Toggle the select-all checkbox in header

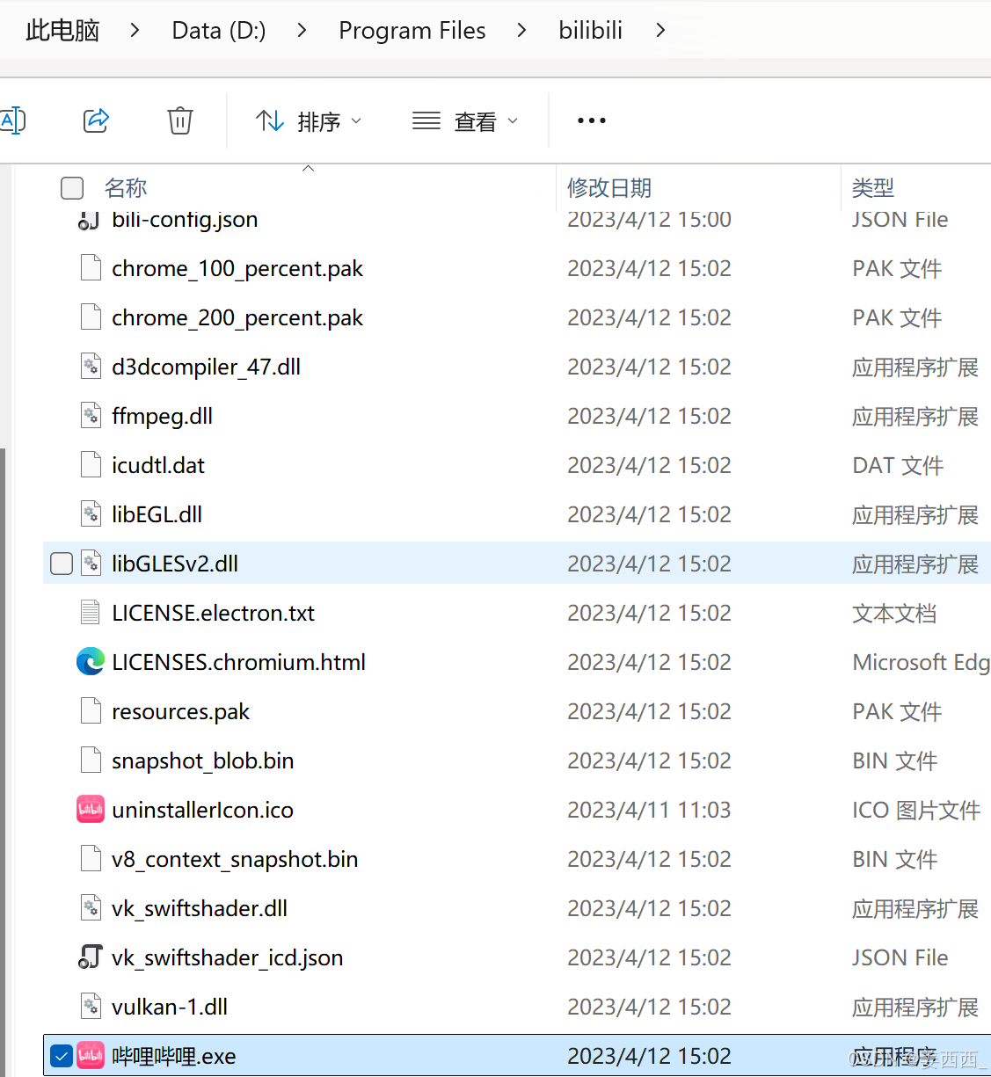(72, 188)
